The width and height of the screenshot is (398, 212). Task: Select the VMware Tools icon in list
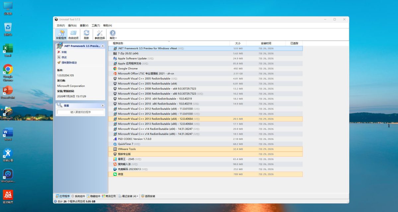tap(115, 149)
